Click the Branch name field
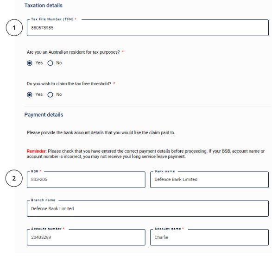 (148, 208)
